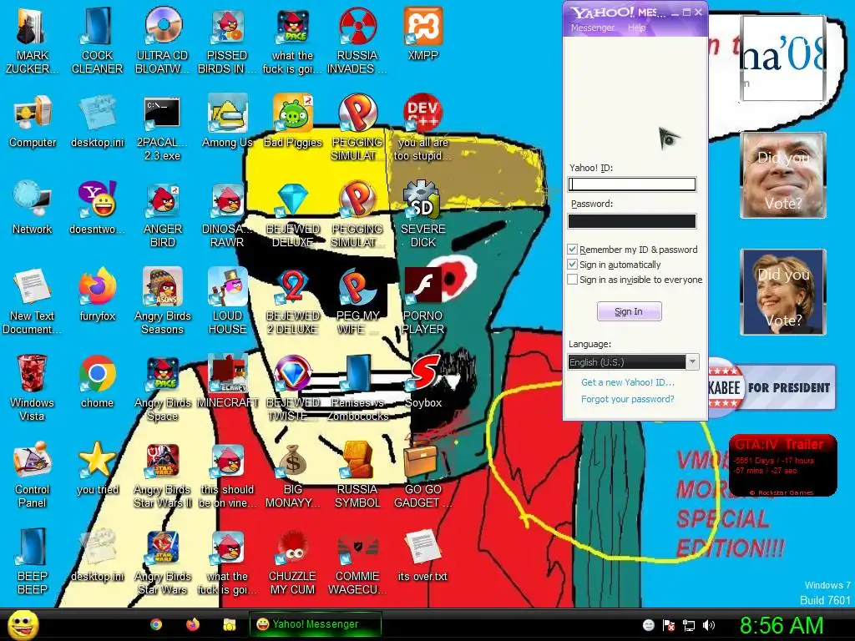The width and height of the screenshot is (855, 641).
Task: Launch the XMPP shortcut
Action: [422, 26]
